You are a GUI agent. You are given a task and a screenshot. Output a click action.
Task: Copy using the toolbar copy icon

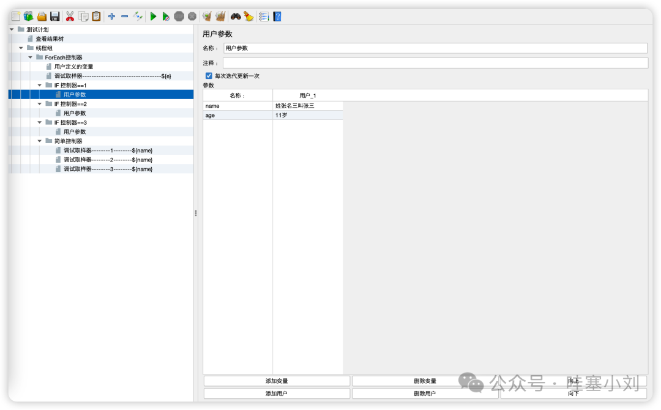83,17
